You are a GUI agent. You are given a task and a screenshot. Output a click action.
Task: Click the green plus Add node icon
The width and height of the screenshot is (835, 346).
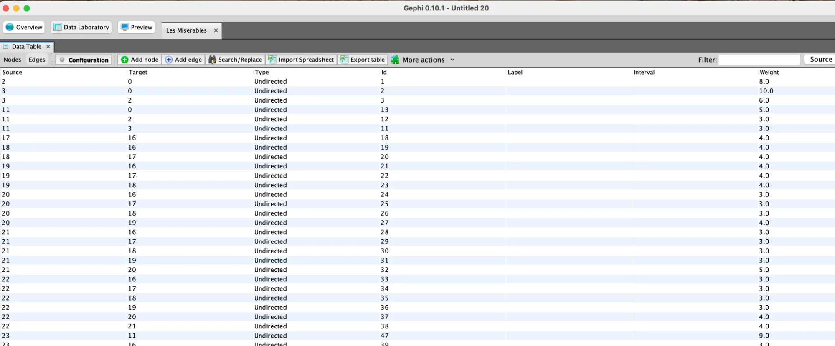coord(124,60)
